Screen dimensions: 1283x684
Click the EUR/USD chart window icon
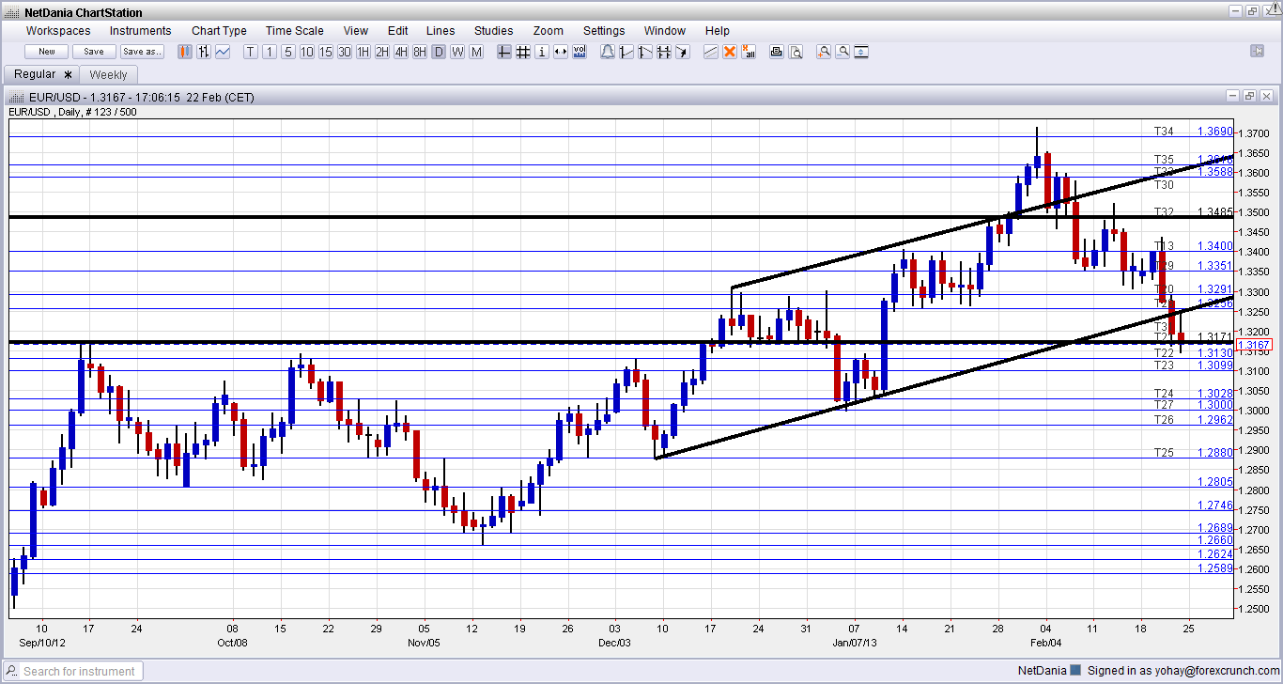(16, 97)
